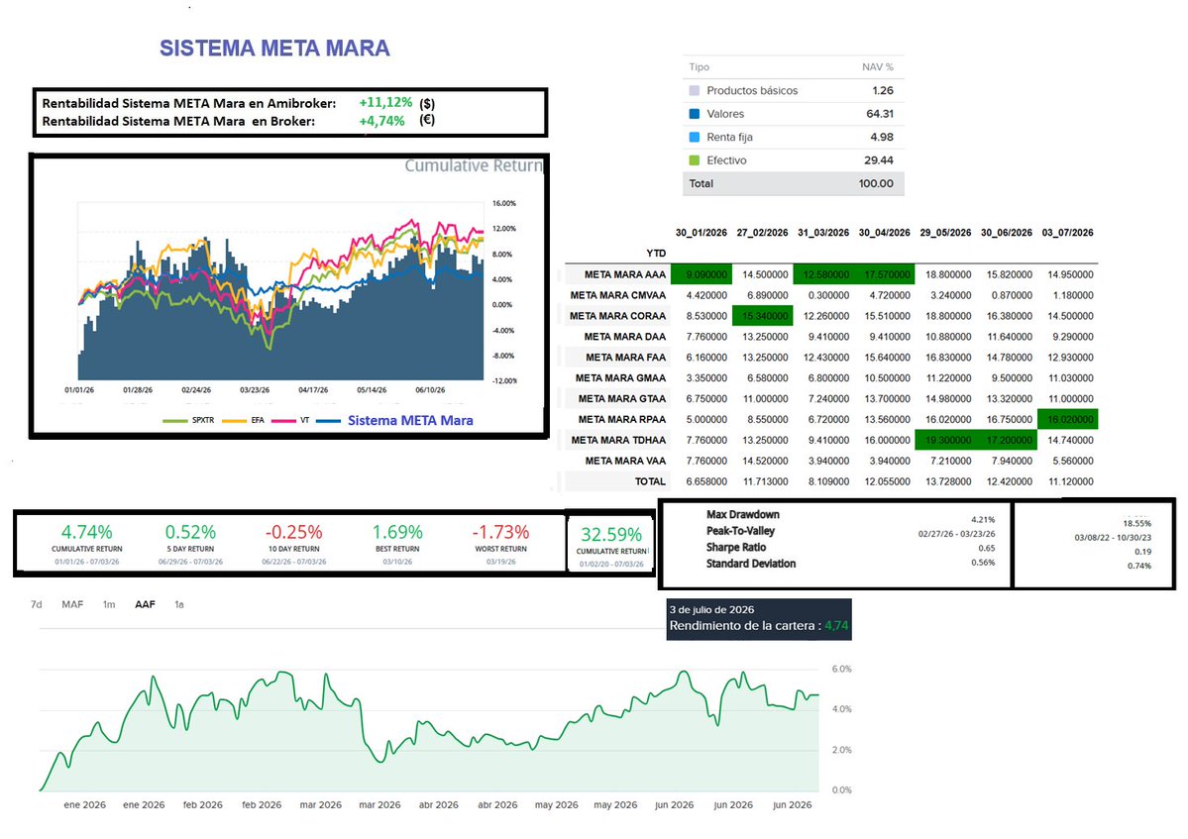This screenshot has width=1188, height=839.
Task: Click the 0.52% 5 day return
Action: click(190, 532)
